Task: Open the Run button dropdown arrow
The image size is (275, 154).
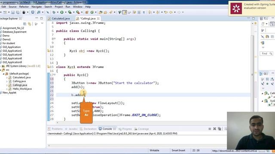Action: tap(66, 12)
